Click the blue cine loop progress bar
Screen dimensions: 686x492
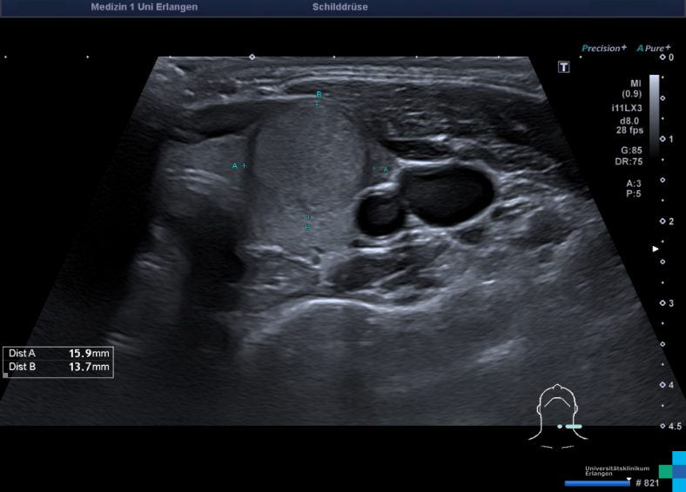coord(596,482)
